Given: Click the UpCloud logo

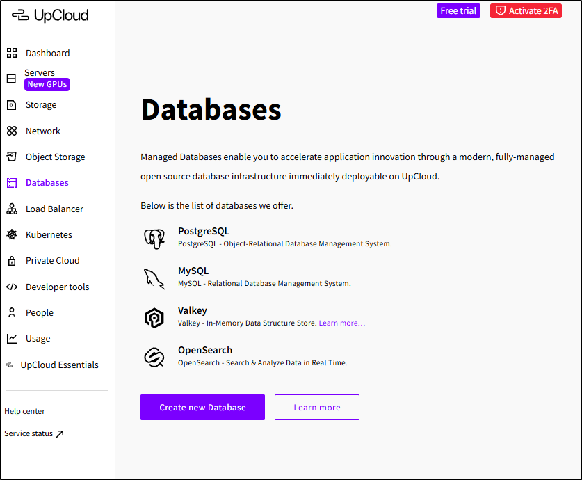Looking at the screenshot, I should point(50,15).
